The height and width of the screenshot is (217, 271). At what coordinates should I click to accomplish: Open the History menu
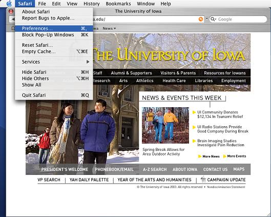tap(92, 4)
